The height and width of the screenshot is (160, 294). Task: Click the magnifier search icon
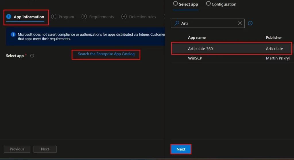177,23
